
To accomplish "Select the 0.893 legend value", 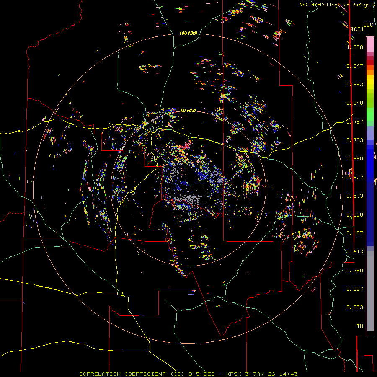I will [355, 84].
